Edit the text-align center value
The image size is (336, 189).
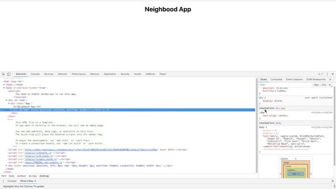coord(283,115)
